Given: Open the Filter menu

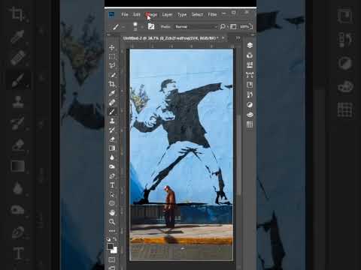Looking at the screenshot, I should 212,14.
